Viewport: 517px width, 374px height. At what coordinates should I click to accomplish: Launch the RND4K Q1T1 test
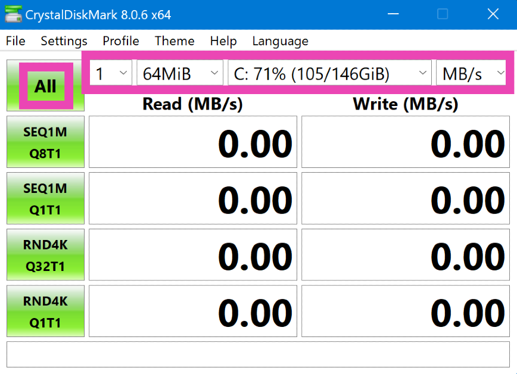point(45,311)
